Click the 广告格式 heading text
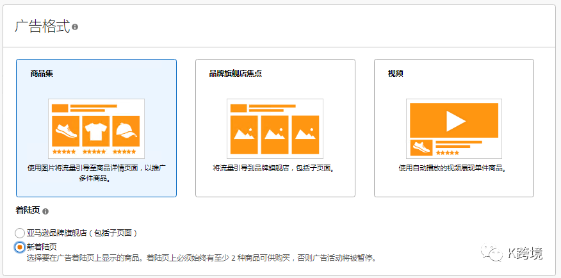The width and height of the screenshot is (561, 278). 42,27
